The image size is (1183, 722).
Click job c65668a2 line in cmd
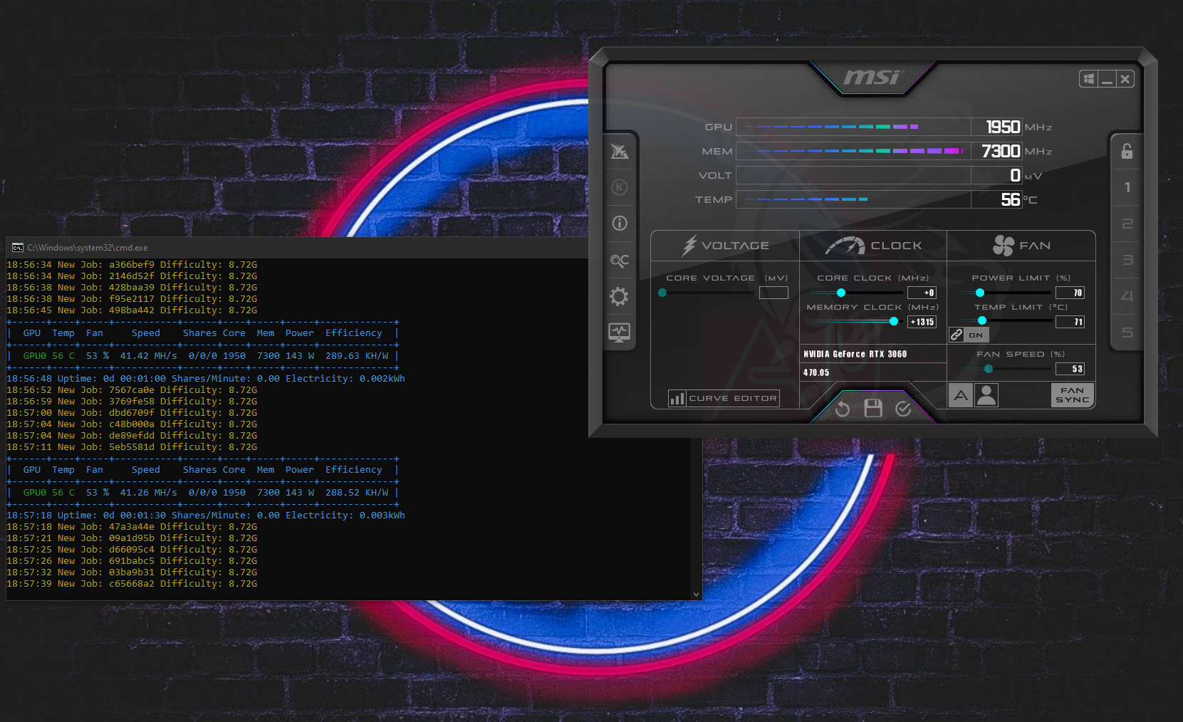coord(132,584)
